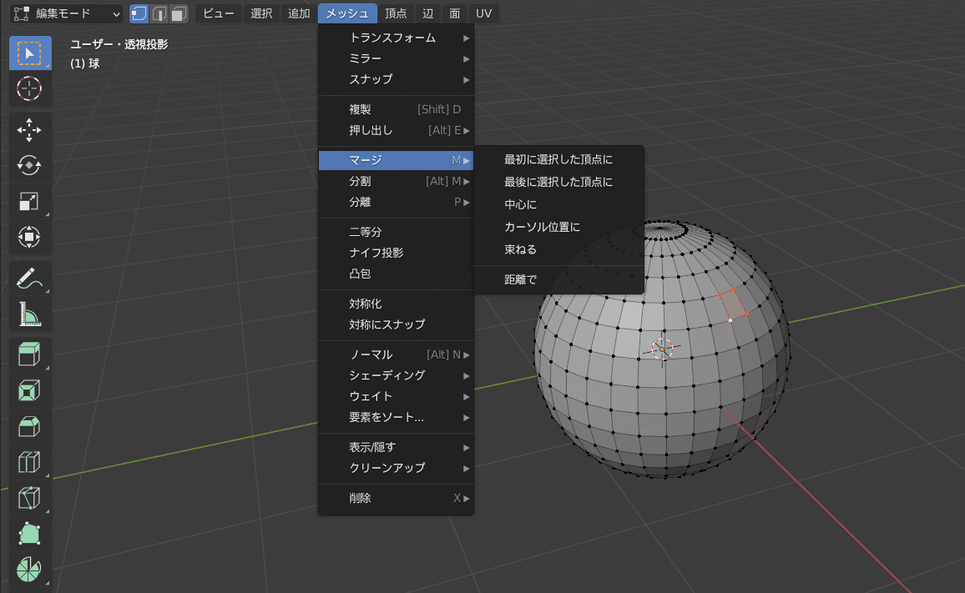Screen dimensions: 965x593
Task: Expand the 表示/隠す submenu
Action: [x=396, y=448]
